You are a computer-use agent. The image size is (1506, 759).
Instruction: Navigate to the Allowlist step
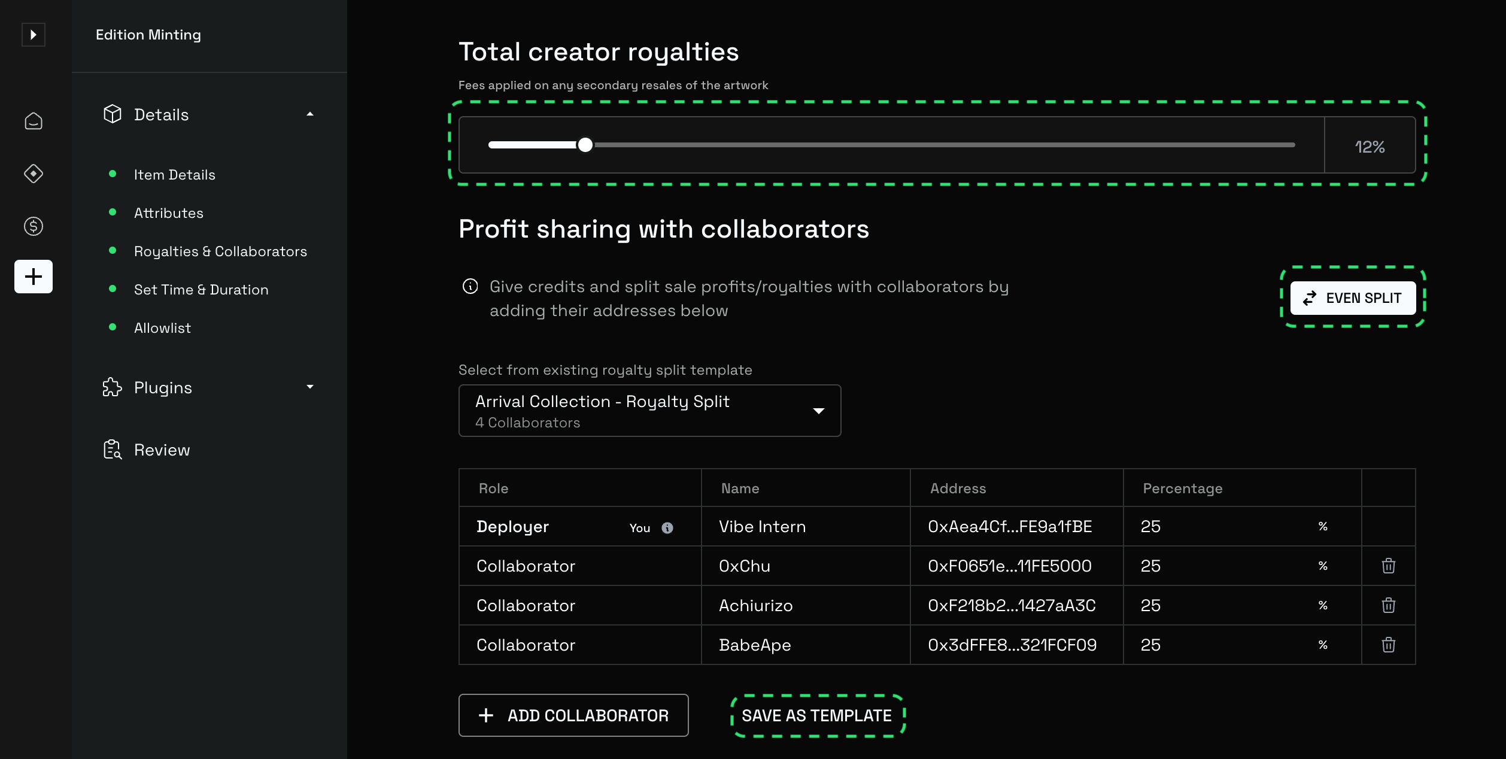click(x=162, y=328)
